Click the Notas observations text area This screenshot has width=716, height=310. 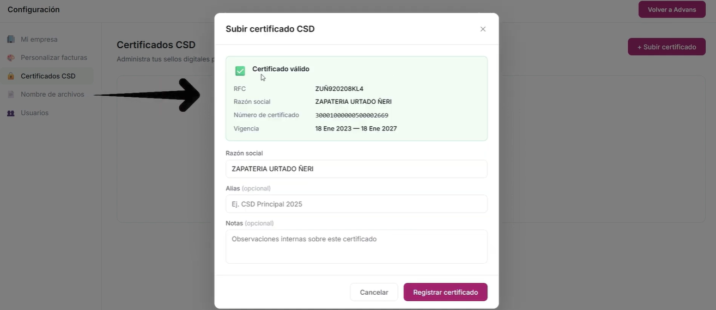coord(356,246)
